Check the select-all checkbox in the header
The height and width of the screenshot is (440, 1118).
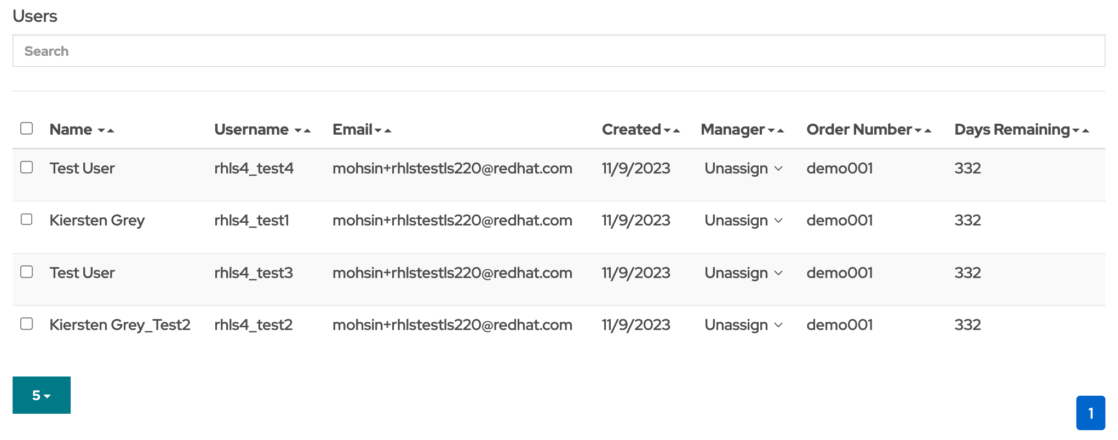click(27, 128)
